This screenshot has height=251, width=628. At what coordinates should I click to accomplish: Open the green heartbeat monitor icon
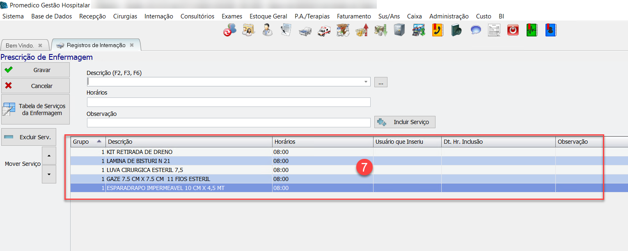tap(532, 30)
